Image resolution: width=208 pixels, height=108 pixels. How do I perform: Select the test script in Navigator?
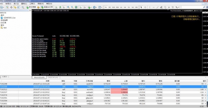[5, 28]
